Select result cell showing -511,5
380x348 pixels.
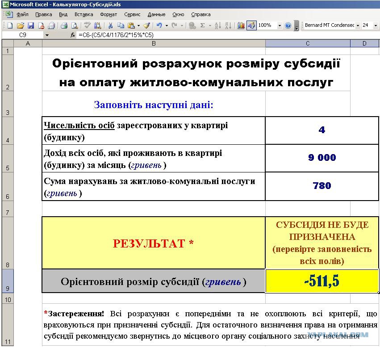[322, 281]
